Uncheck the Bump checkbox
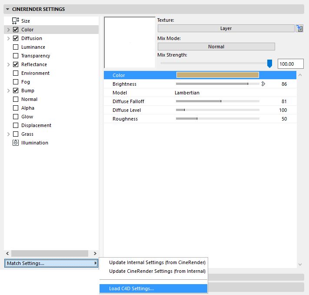309x295 pixels. [x=16, y=91]
